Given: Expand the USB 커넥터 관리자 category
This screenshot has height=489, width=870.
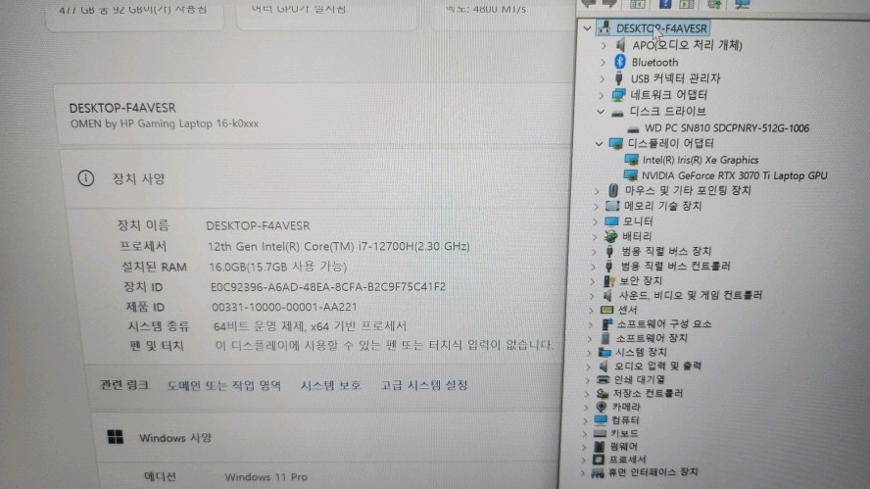Looking at the screenshot, I should (x=602, y=78).
